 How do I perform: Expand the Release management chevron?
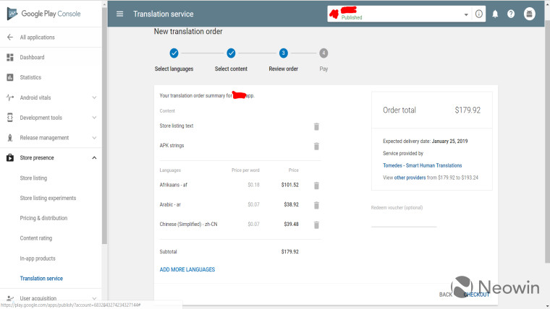click(x=94, y=138)
